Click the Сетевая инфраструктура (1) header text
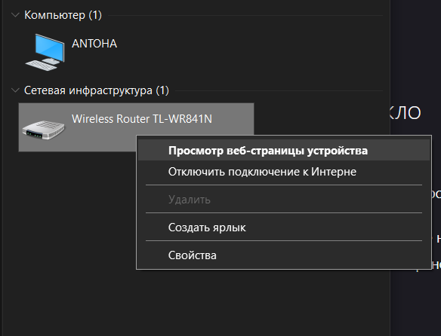The height and width of the screenshot is (336, 441). click(x=97, y=90)
